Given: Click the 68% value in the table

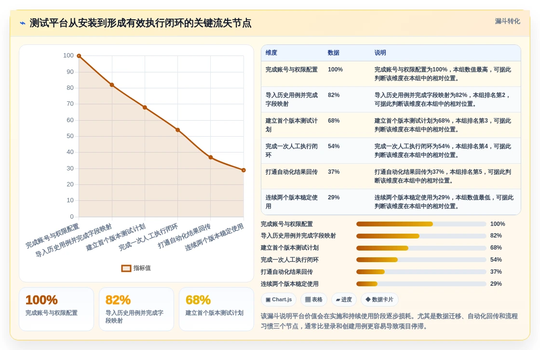Looking at the screenshot, I should [x=334, y=121].
